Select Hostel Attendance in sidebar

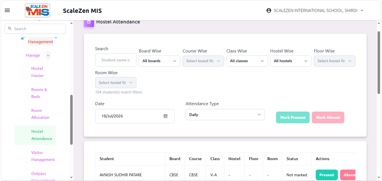35,135
